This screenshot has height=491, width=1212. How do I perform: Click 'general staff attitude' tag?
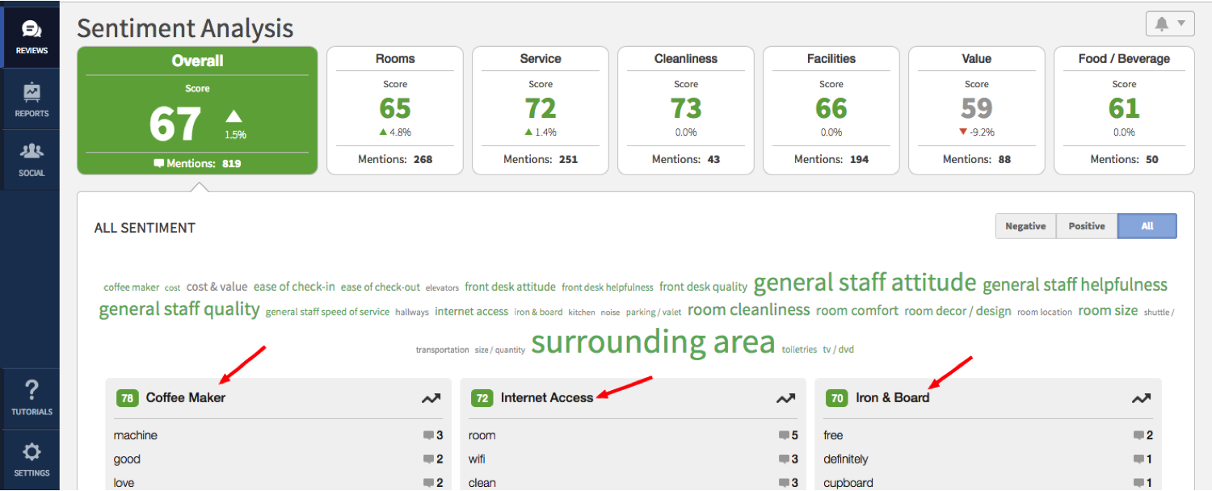865,283
